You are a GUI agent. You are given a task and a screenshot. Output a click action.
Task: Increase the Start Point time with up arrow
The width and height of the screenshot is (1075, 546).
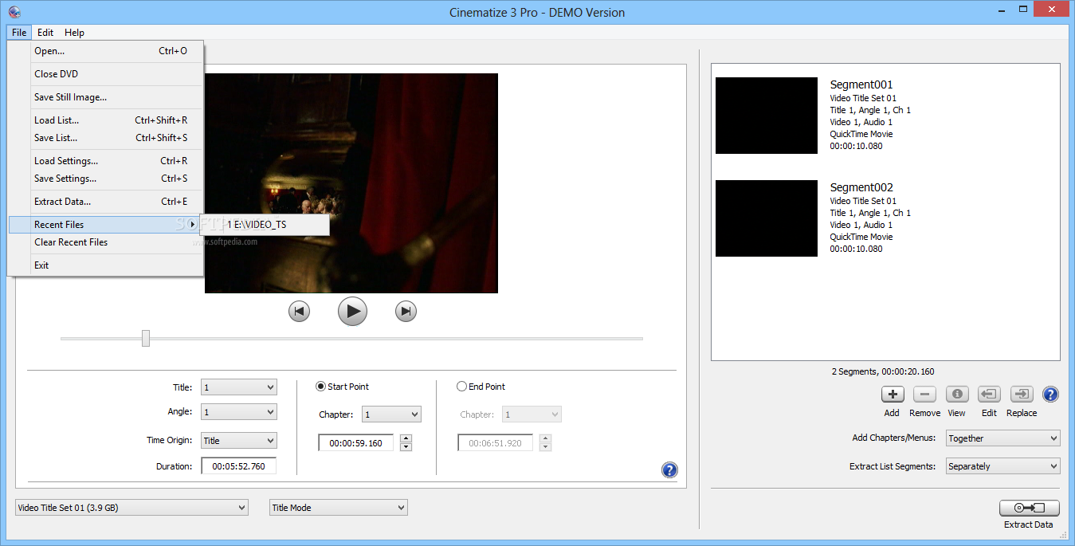point(406,438)
